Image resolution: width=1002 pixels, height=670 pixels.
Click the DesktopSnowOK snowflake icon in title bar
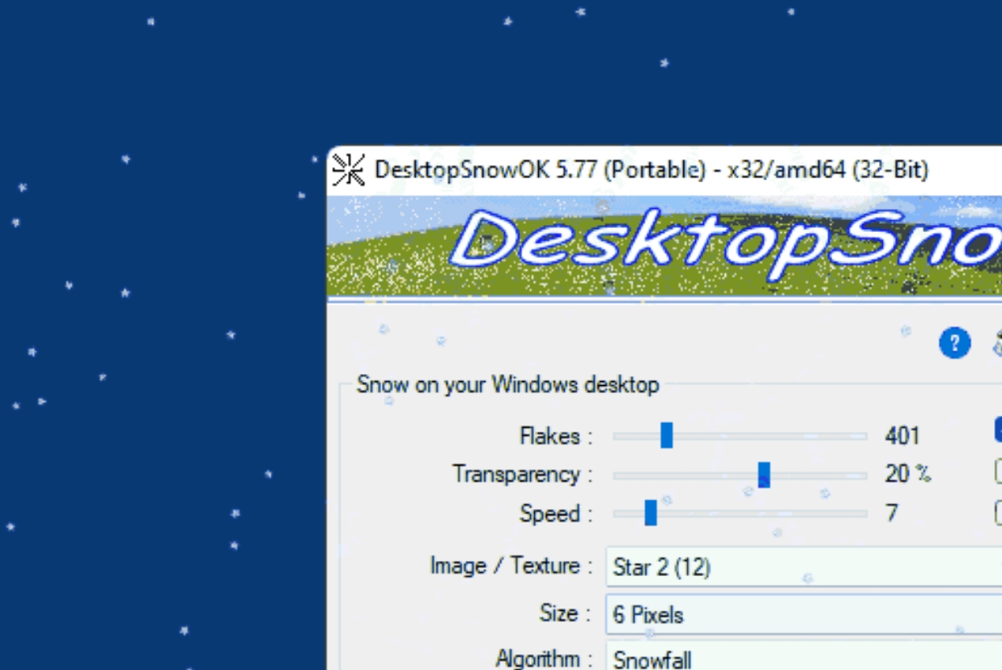348,170
